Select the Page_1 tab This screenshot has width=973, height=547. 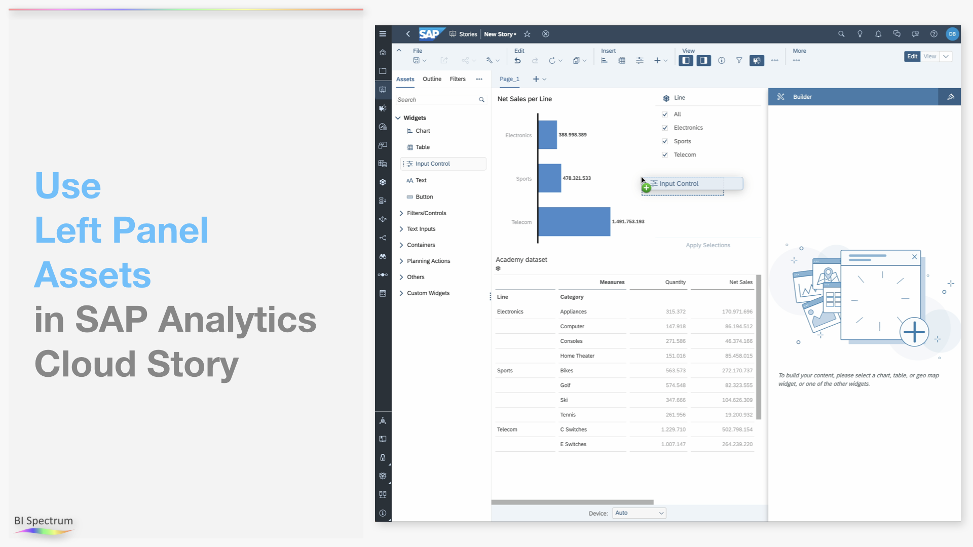pyautogui.click(x=509, y=79)
